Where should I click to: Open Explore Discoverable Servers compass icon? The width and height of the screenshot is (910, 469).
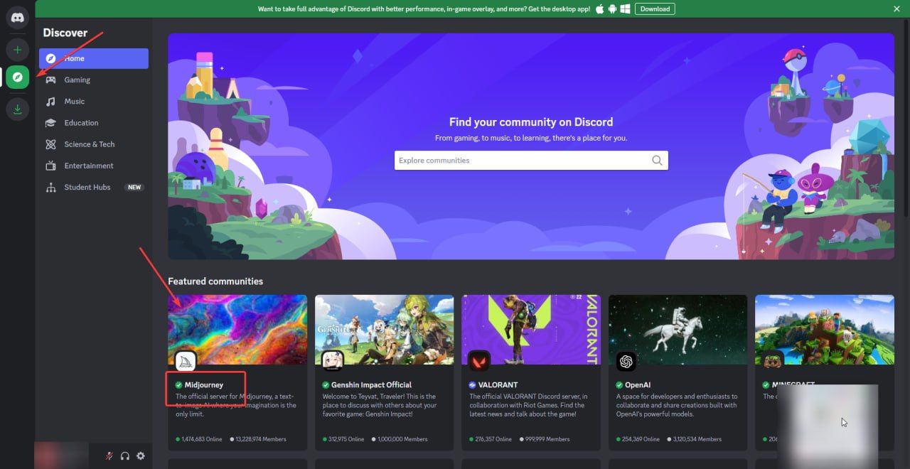tap(17, 77)
